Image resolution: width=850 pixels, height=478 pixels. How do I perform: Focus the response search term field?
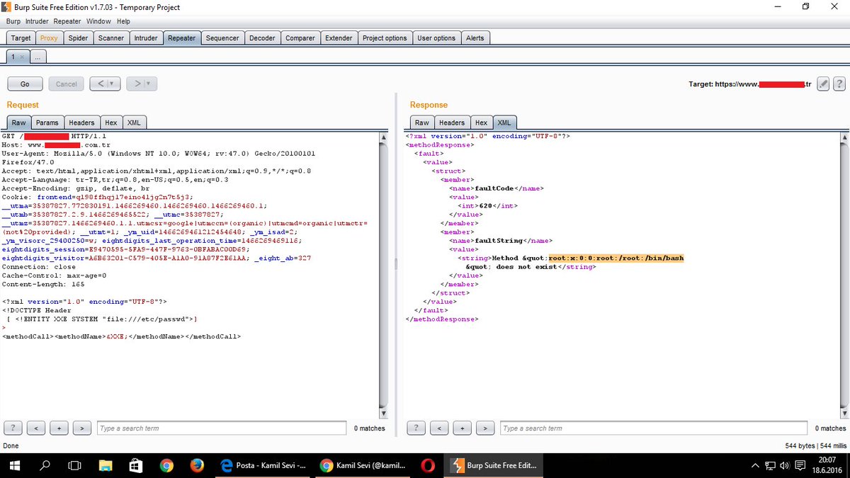point(653,428)
